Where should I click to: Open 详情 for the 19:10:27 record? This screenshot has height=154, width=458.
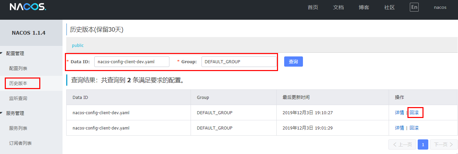tap(399, 113)
